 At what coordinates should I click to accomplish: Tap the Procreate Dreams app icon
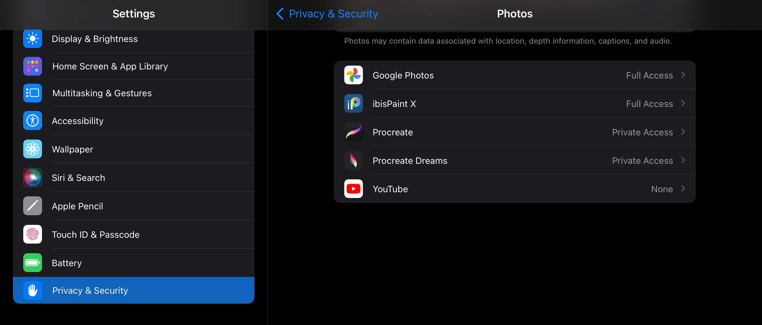[x=354, y=160]
